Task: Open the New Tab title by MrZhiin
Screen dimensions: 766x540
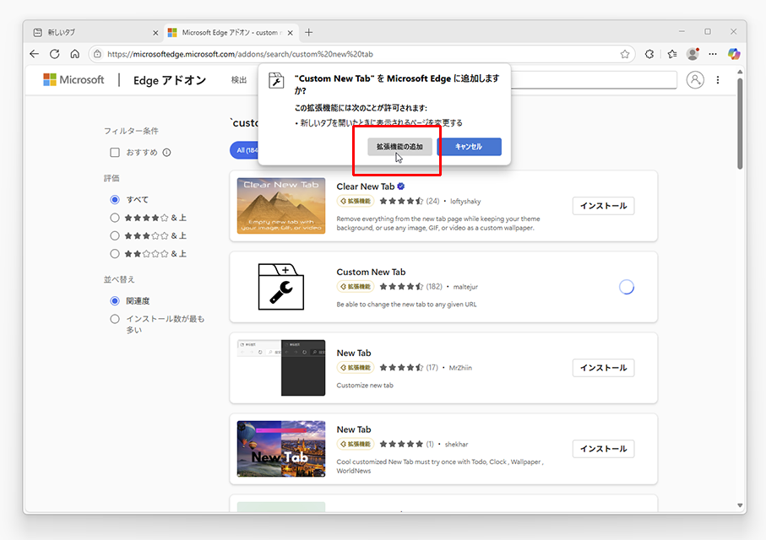Action: click(x=354, y=353)
